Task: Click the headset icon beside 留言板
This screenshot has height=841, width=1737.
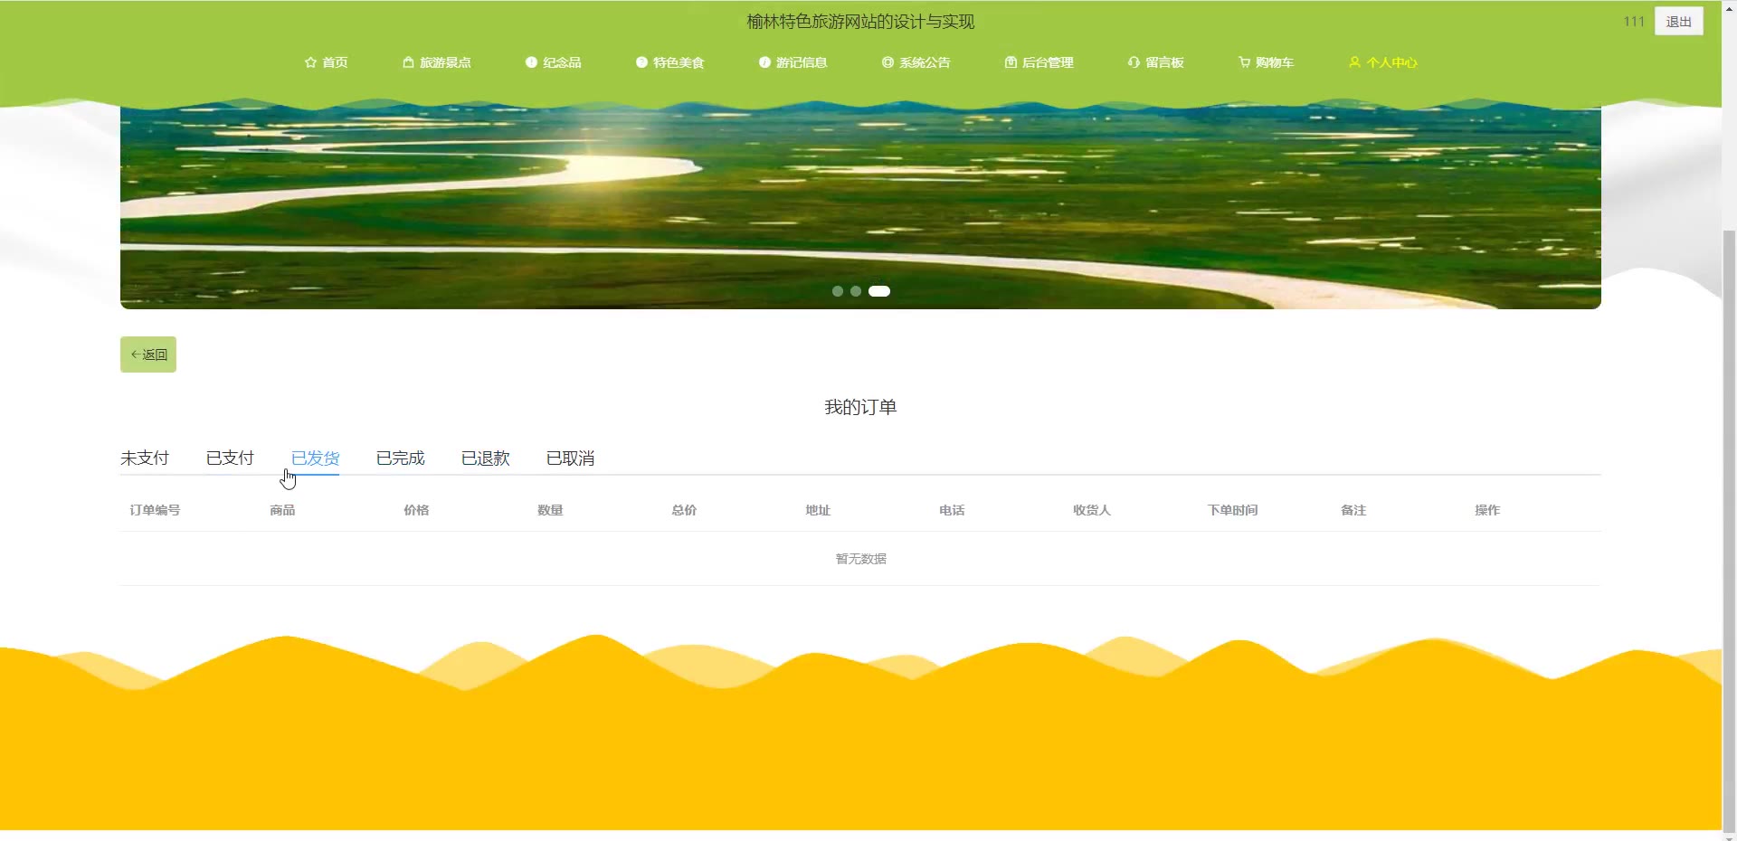Action: [x=1134, y=62]
